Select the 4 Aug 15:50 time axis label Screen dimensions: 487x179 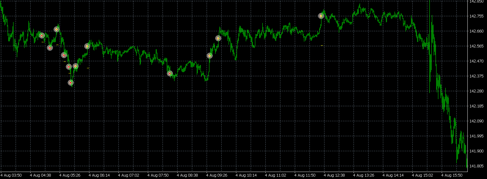tap(452, 175)
